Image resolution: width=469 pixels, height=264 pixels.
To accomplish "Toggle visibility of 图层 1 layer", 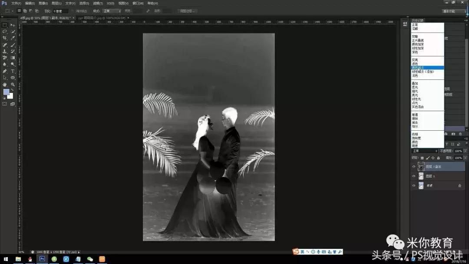I will pos(414,176).
